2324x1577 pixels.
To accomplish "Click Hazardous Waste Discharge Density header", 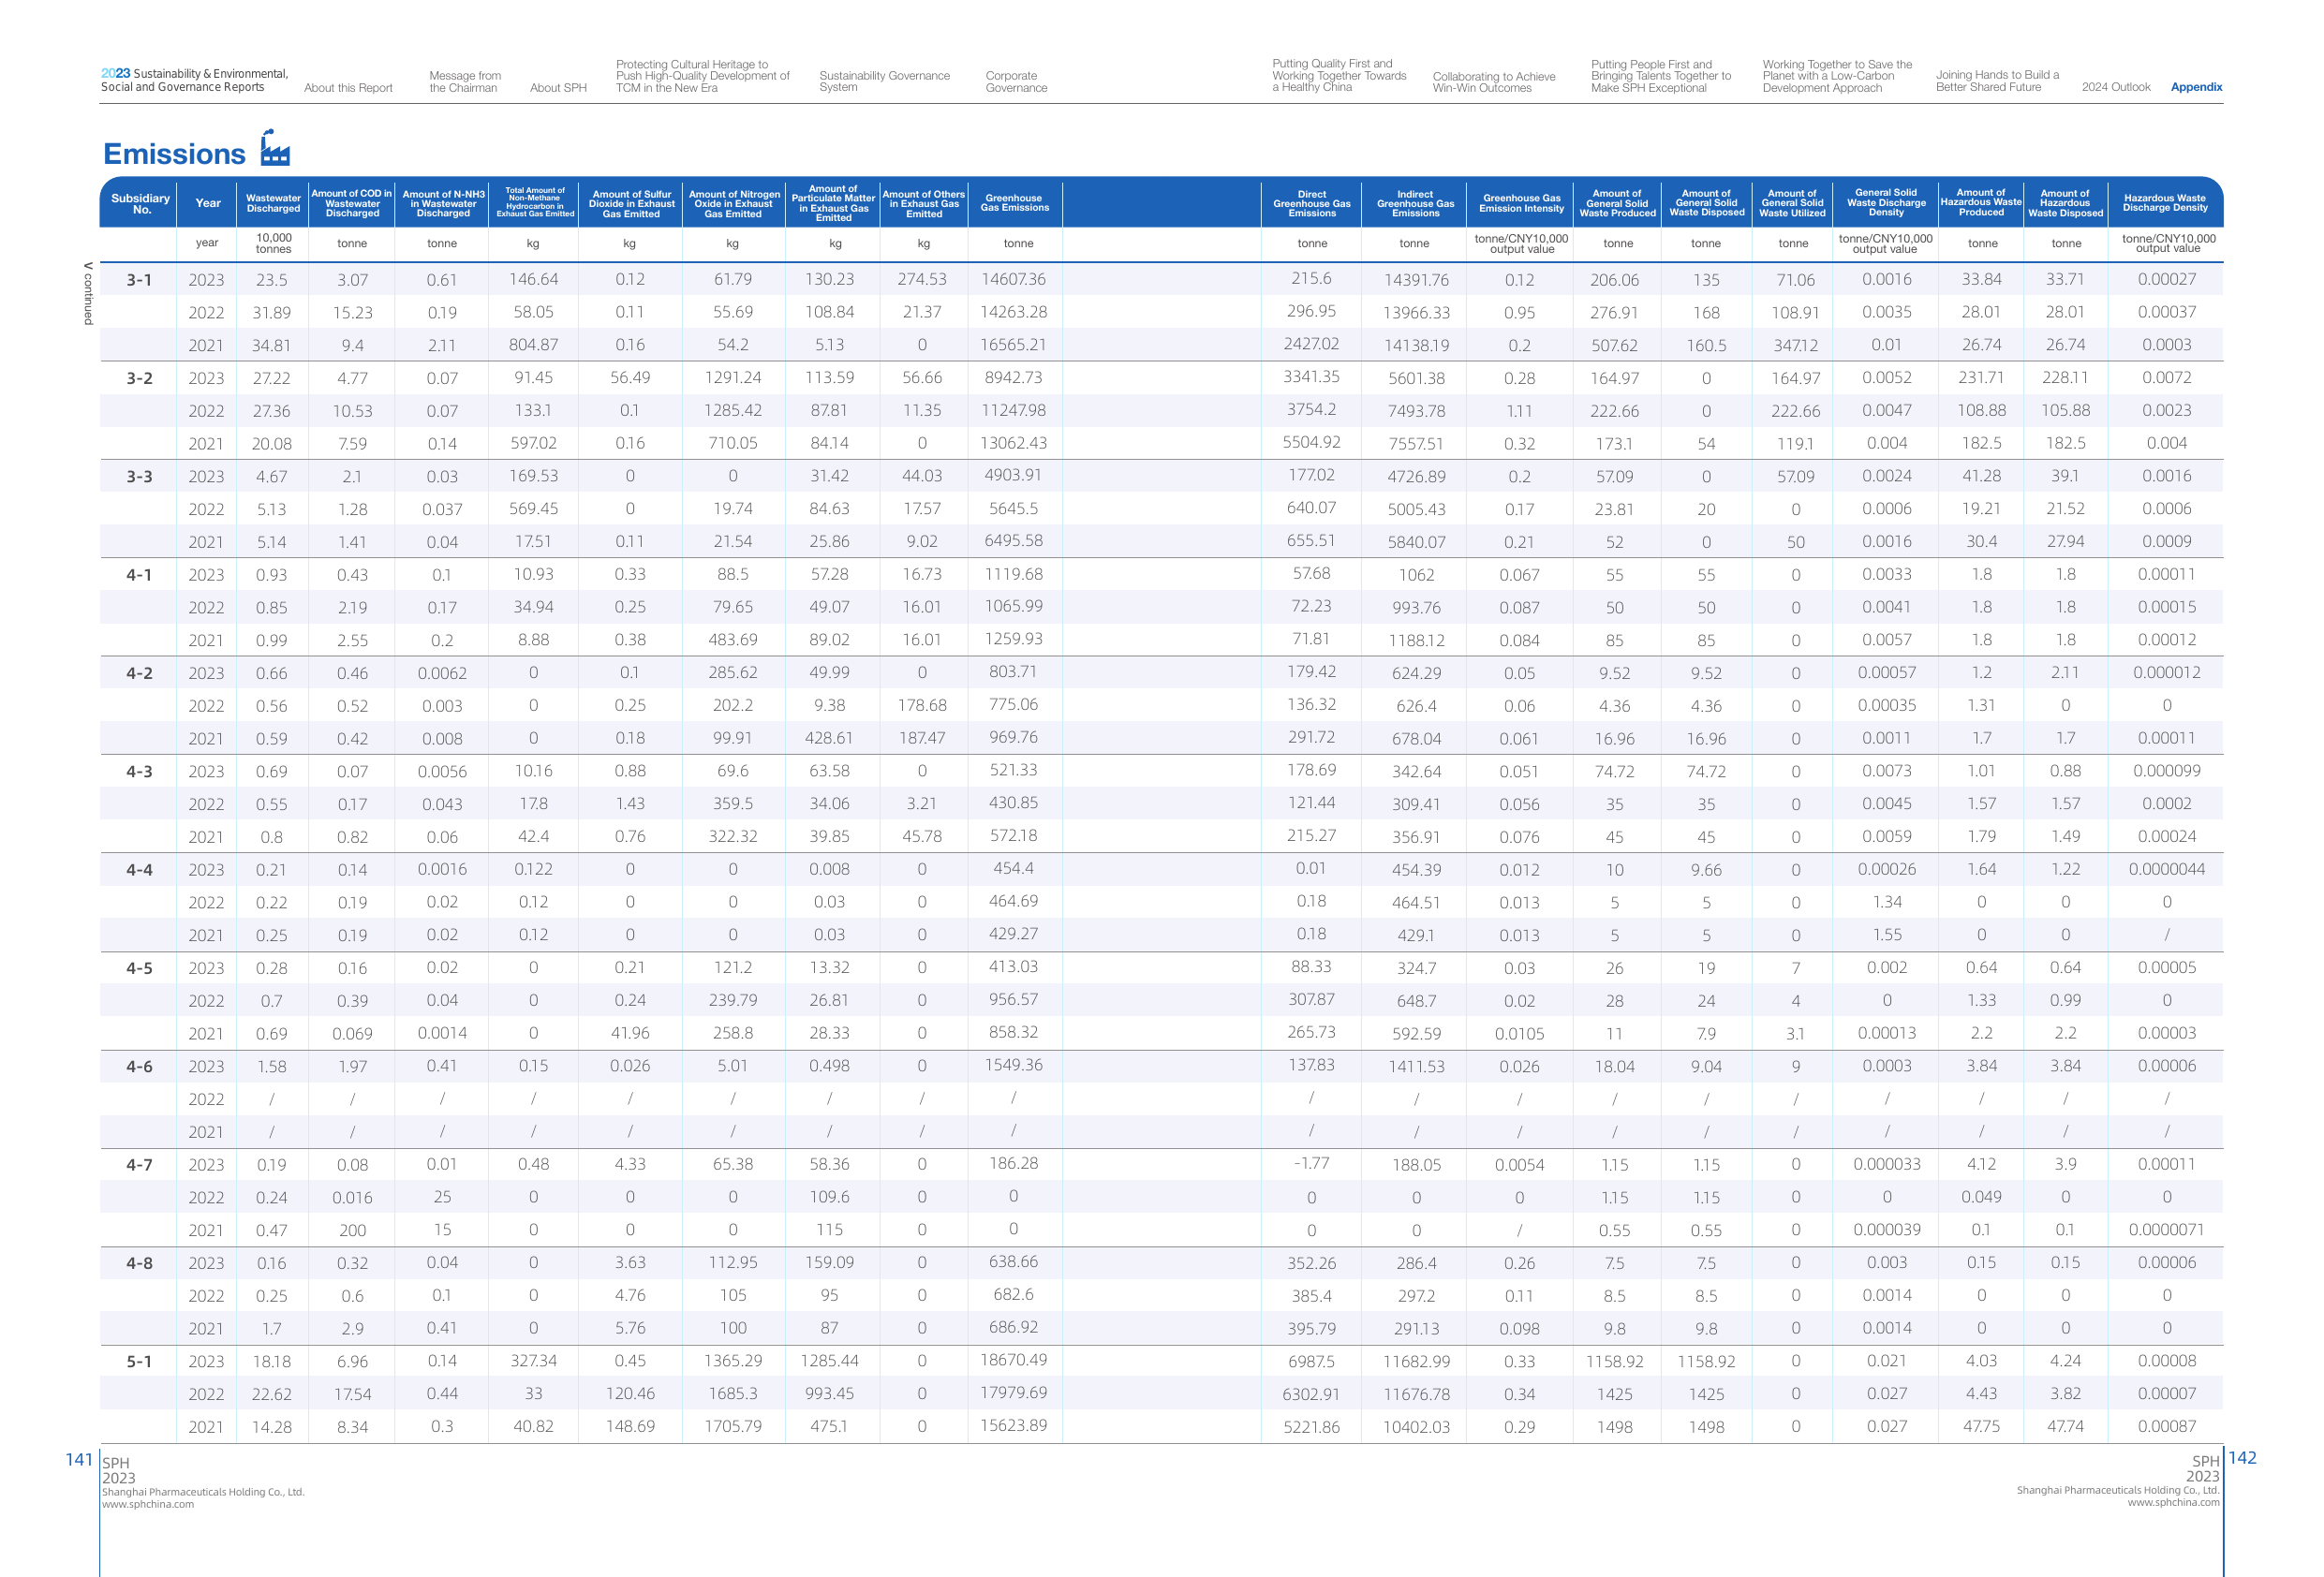I will click(x=2164, y=203).
